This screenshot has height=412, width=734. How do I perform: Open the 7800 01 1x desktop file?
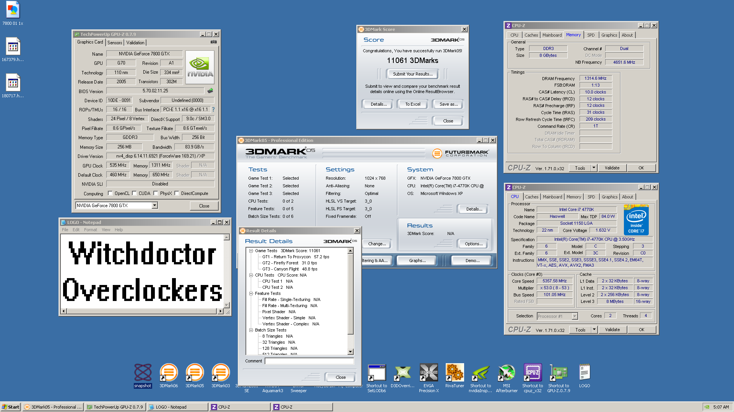point(13,13)
